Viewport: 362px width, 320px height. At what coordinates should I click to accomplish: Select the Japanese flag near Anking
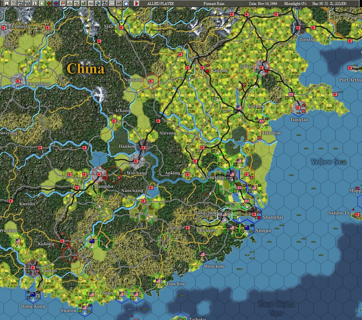(x=188, y=175)
